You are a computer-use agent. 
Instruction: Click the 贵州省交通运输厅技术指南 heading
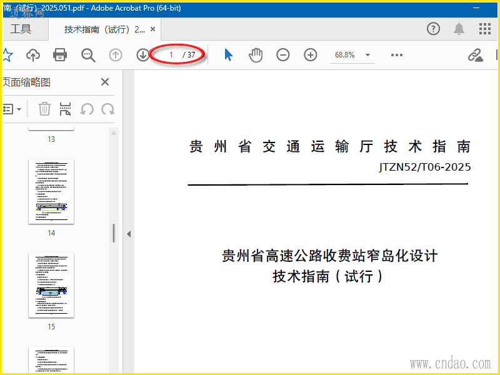(330, 147)
